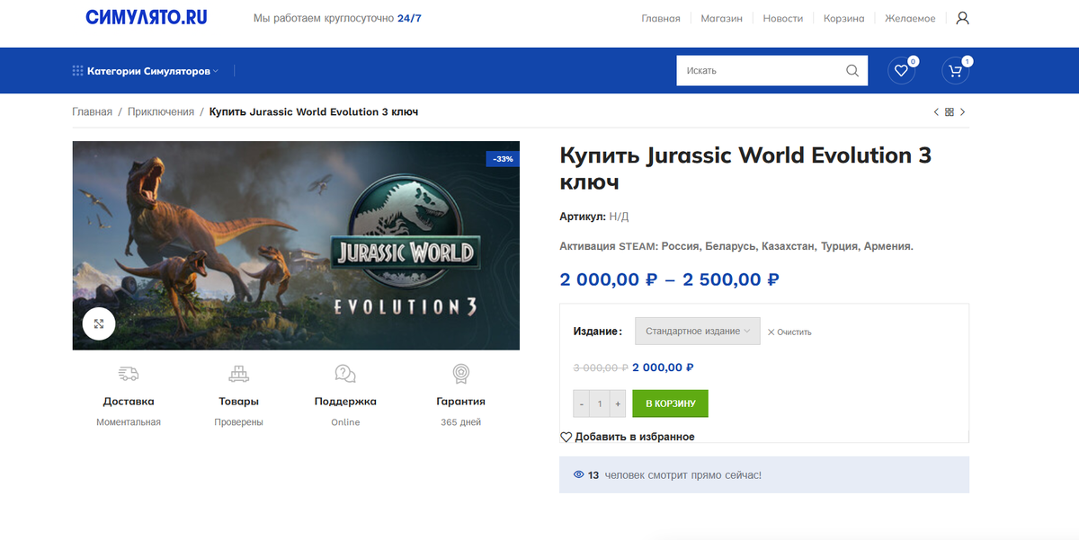Open the shop grid view icon
Image resolution: width=1079 pixels, height=540 pixels.
950,112
